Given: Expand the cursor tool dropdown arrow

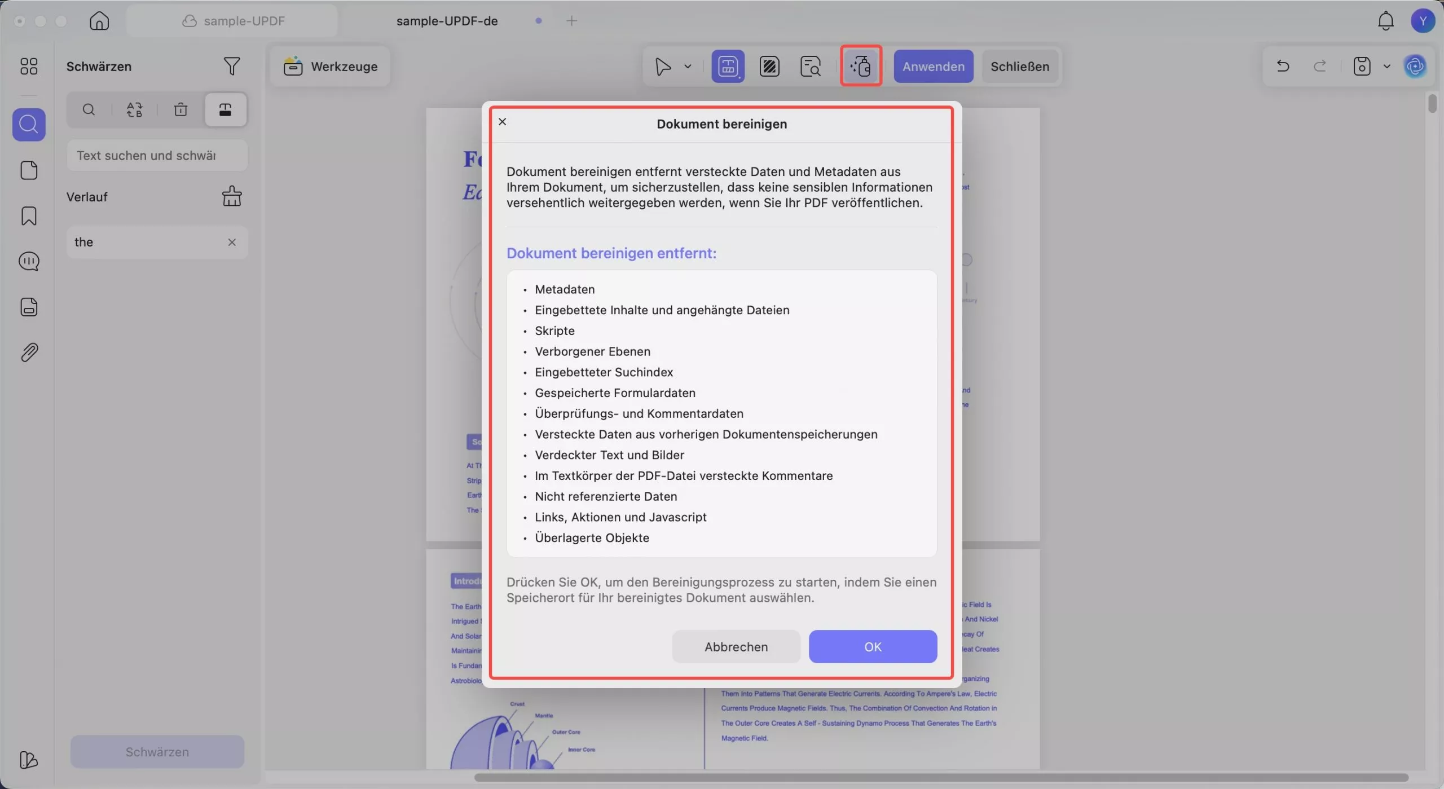Looking at the screenshot, I should 688,66.
